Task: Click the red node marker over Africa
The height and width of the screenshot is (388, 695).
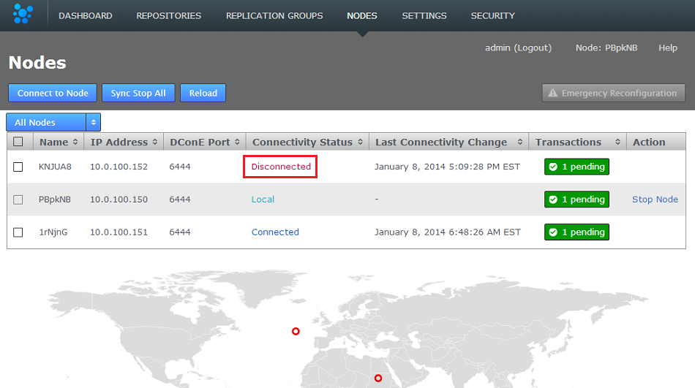Action: click(x=378, y=379)
